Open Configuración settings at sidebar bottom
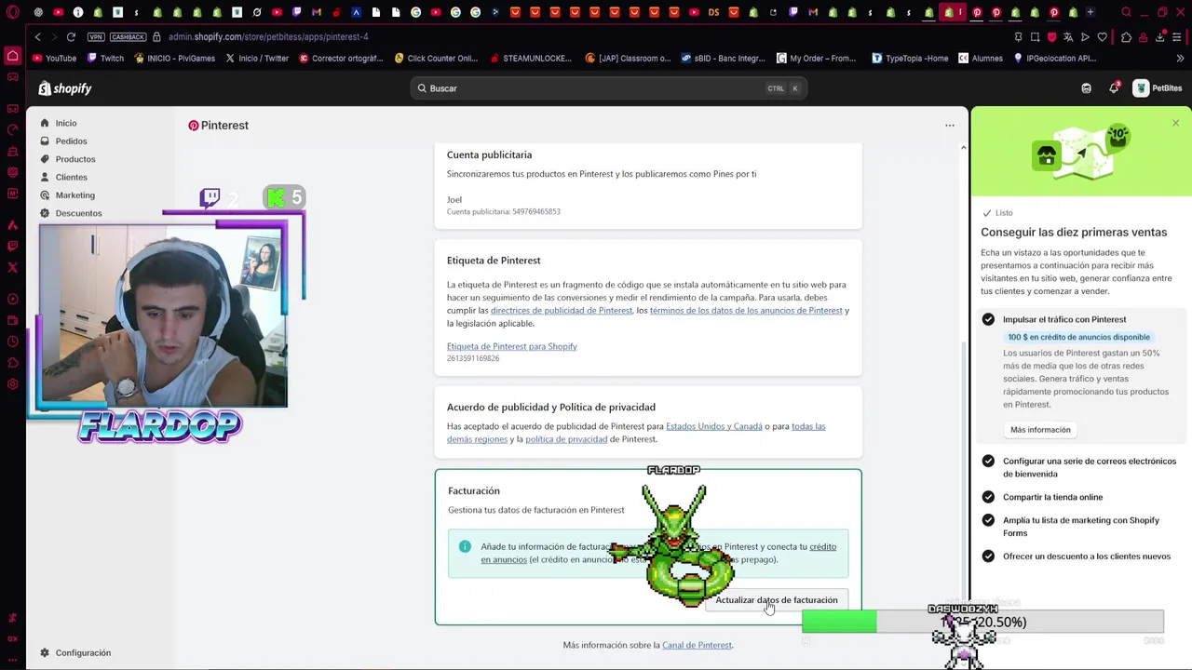This screenshot has width=1192, height=670. click(x=83, y=653)
